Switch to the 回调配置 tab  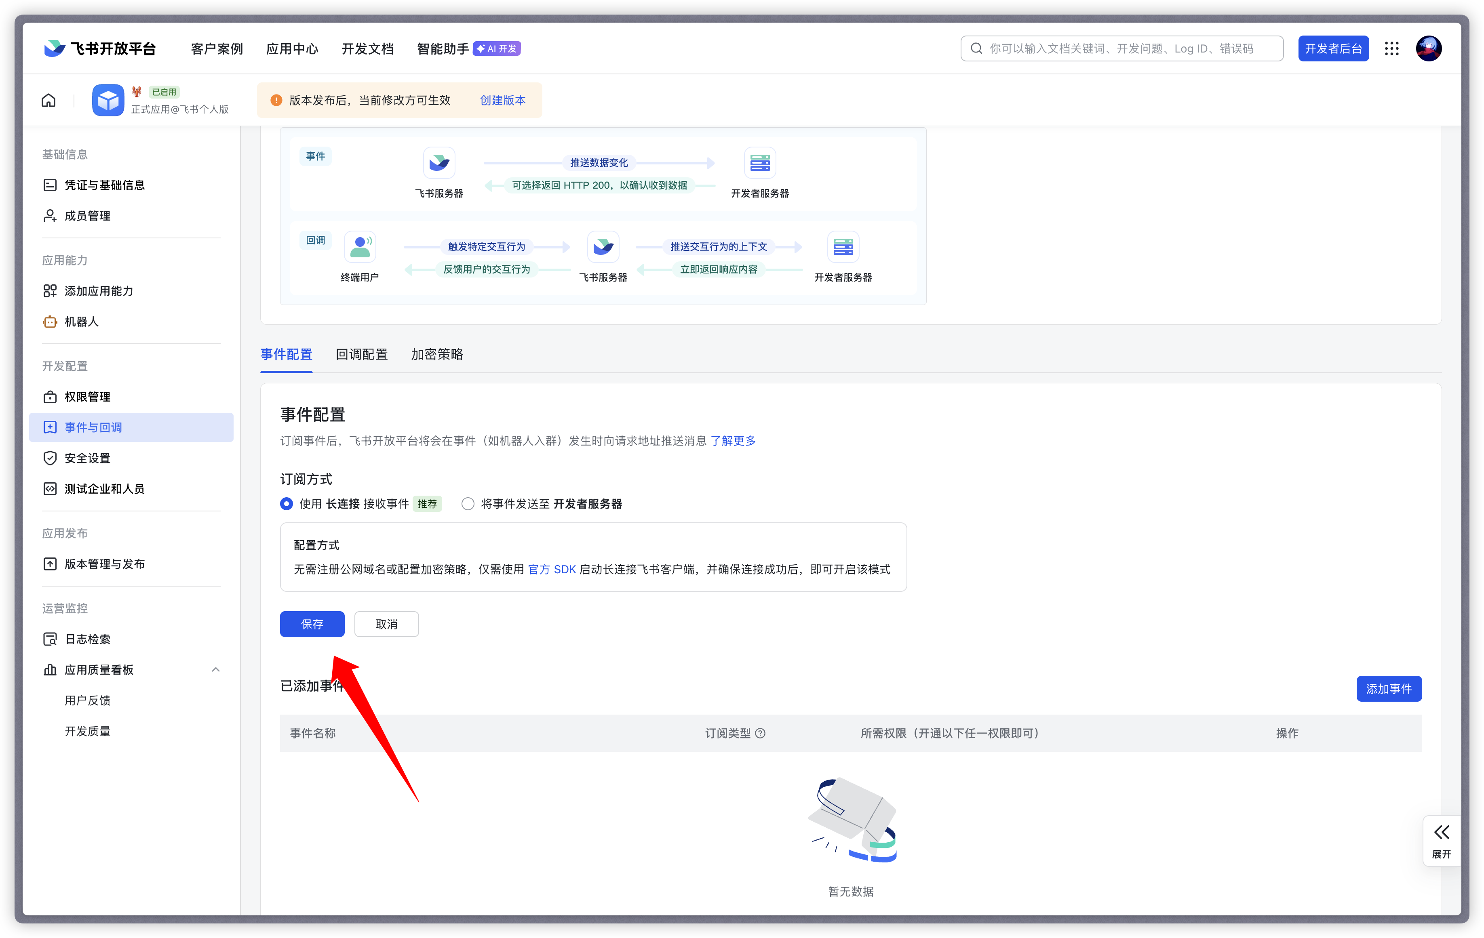tap(362, 354)
